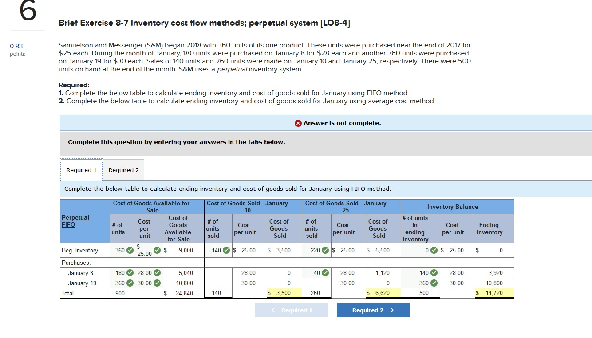This screenshot has width=592, height=338.
Task: Click the 140 total units sold input cell
Action: pos(218,293)
